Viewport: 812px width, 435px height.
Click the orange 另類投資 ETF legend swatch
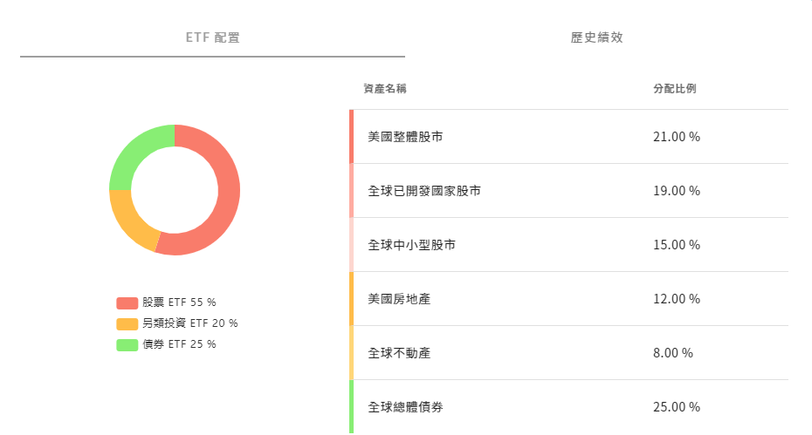point(127,323)
